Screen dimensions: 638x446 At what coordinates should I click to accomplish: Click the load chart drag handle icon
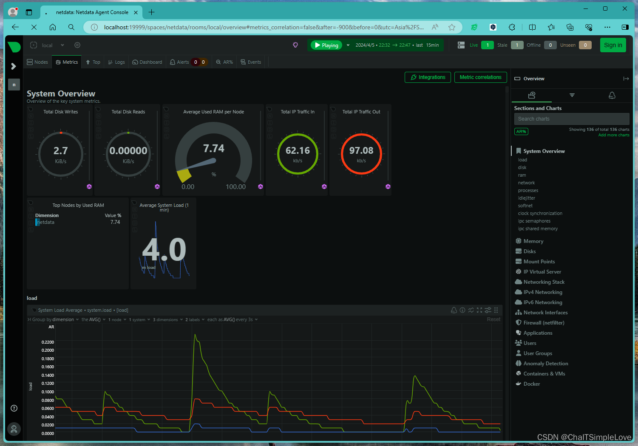click(x=496, y=310)
